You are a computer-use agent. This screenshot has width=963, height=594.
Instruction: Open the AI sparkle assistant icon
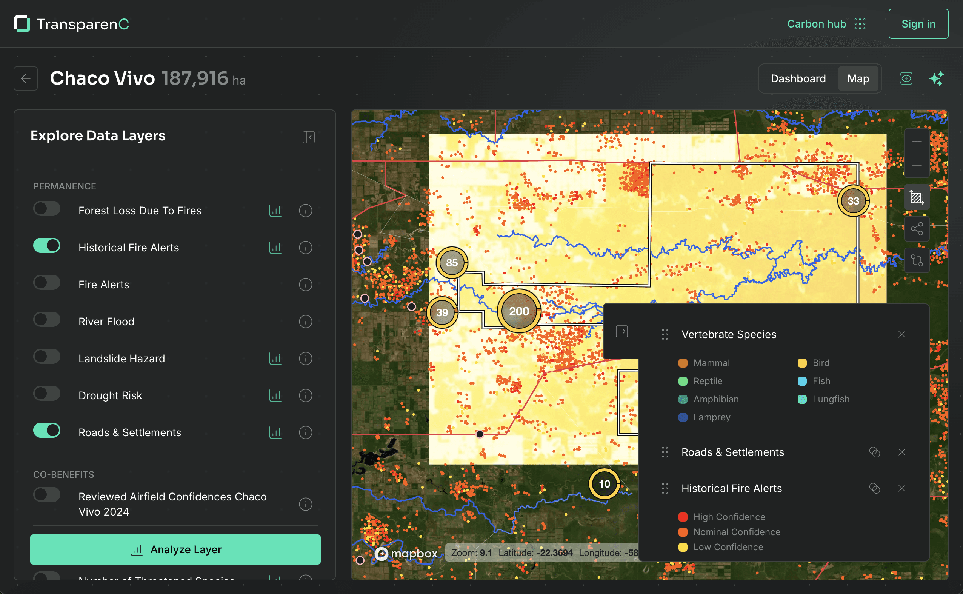pyautogui.click(x=936, y=78)
